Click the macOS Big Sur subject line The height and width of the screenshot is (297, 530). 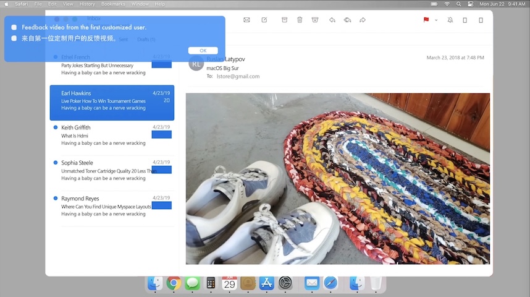[222, 68]
